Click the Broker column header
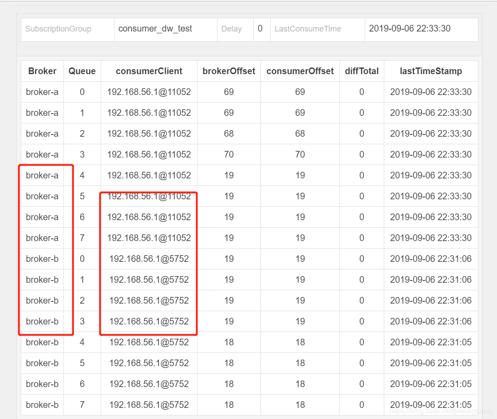The width and height of the screenshot is (497, 419). 42,71
